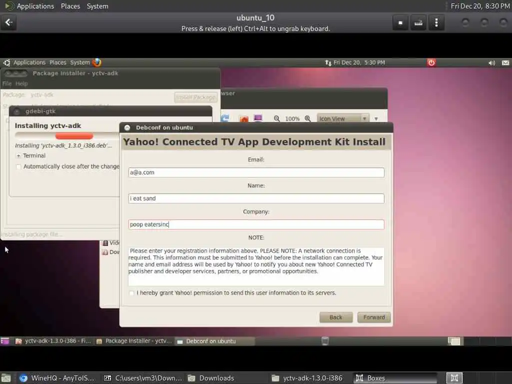
Task: Click the guest Ubuntu logo Applications icon
Action: click(x=7, y=62)
